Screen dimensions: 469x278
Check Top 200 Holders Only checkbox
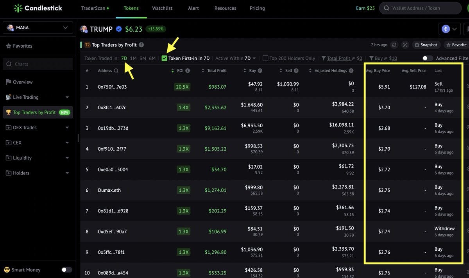coord(265,58)
